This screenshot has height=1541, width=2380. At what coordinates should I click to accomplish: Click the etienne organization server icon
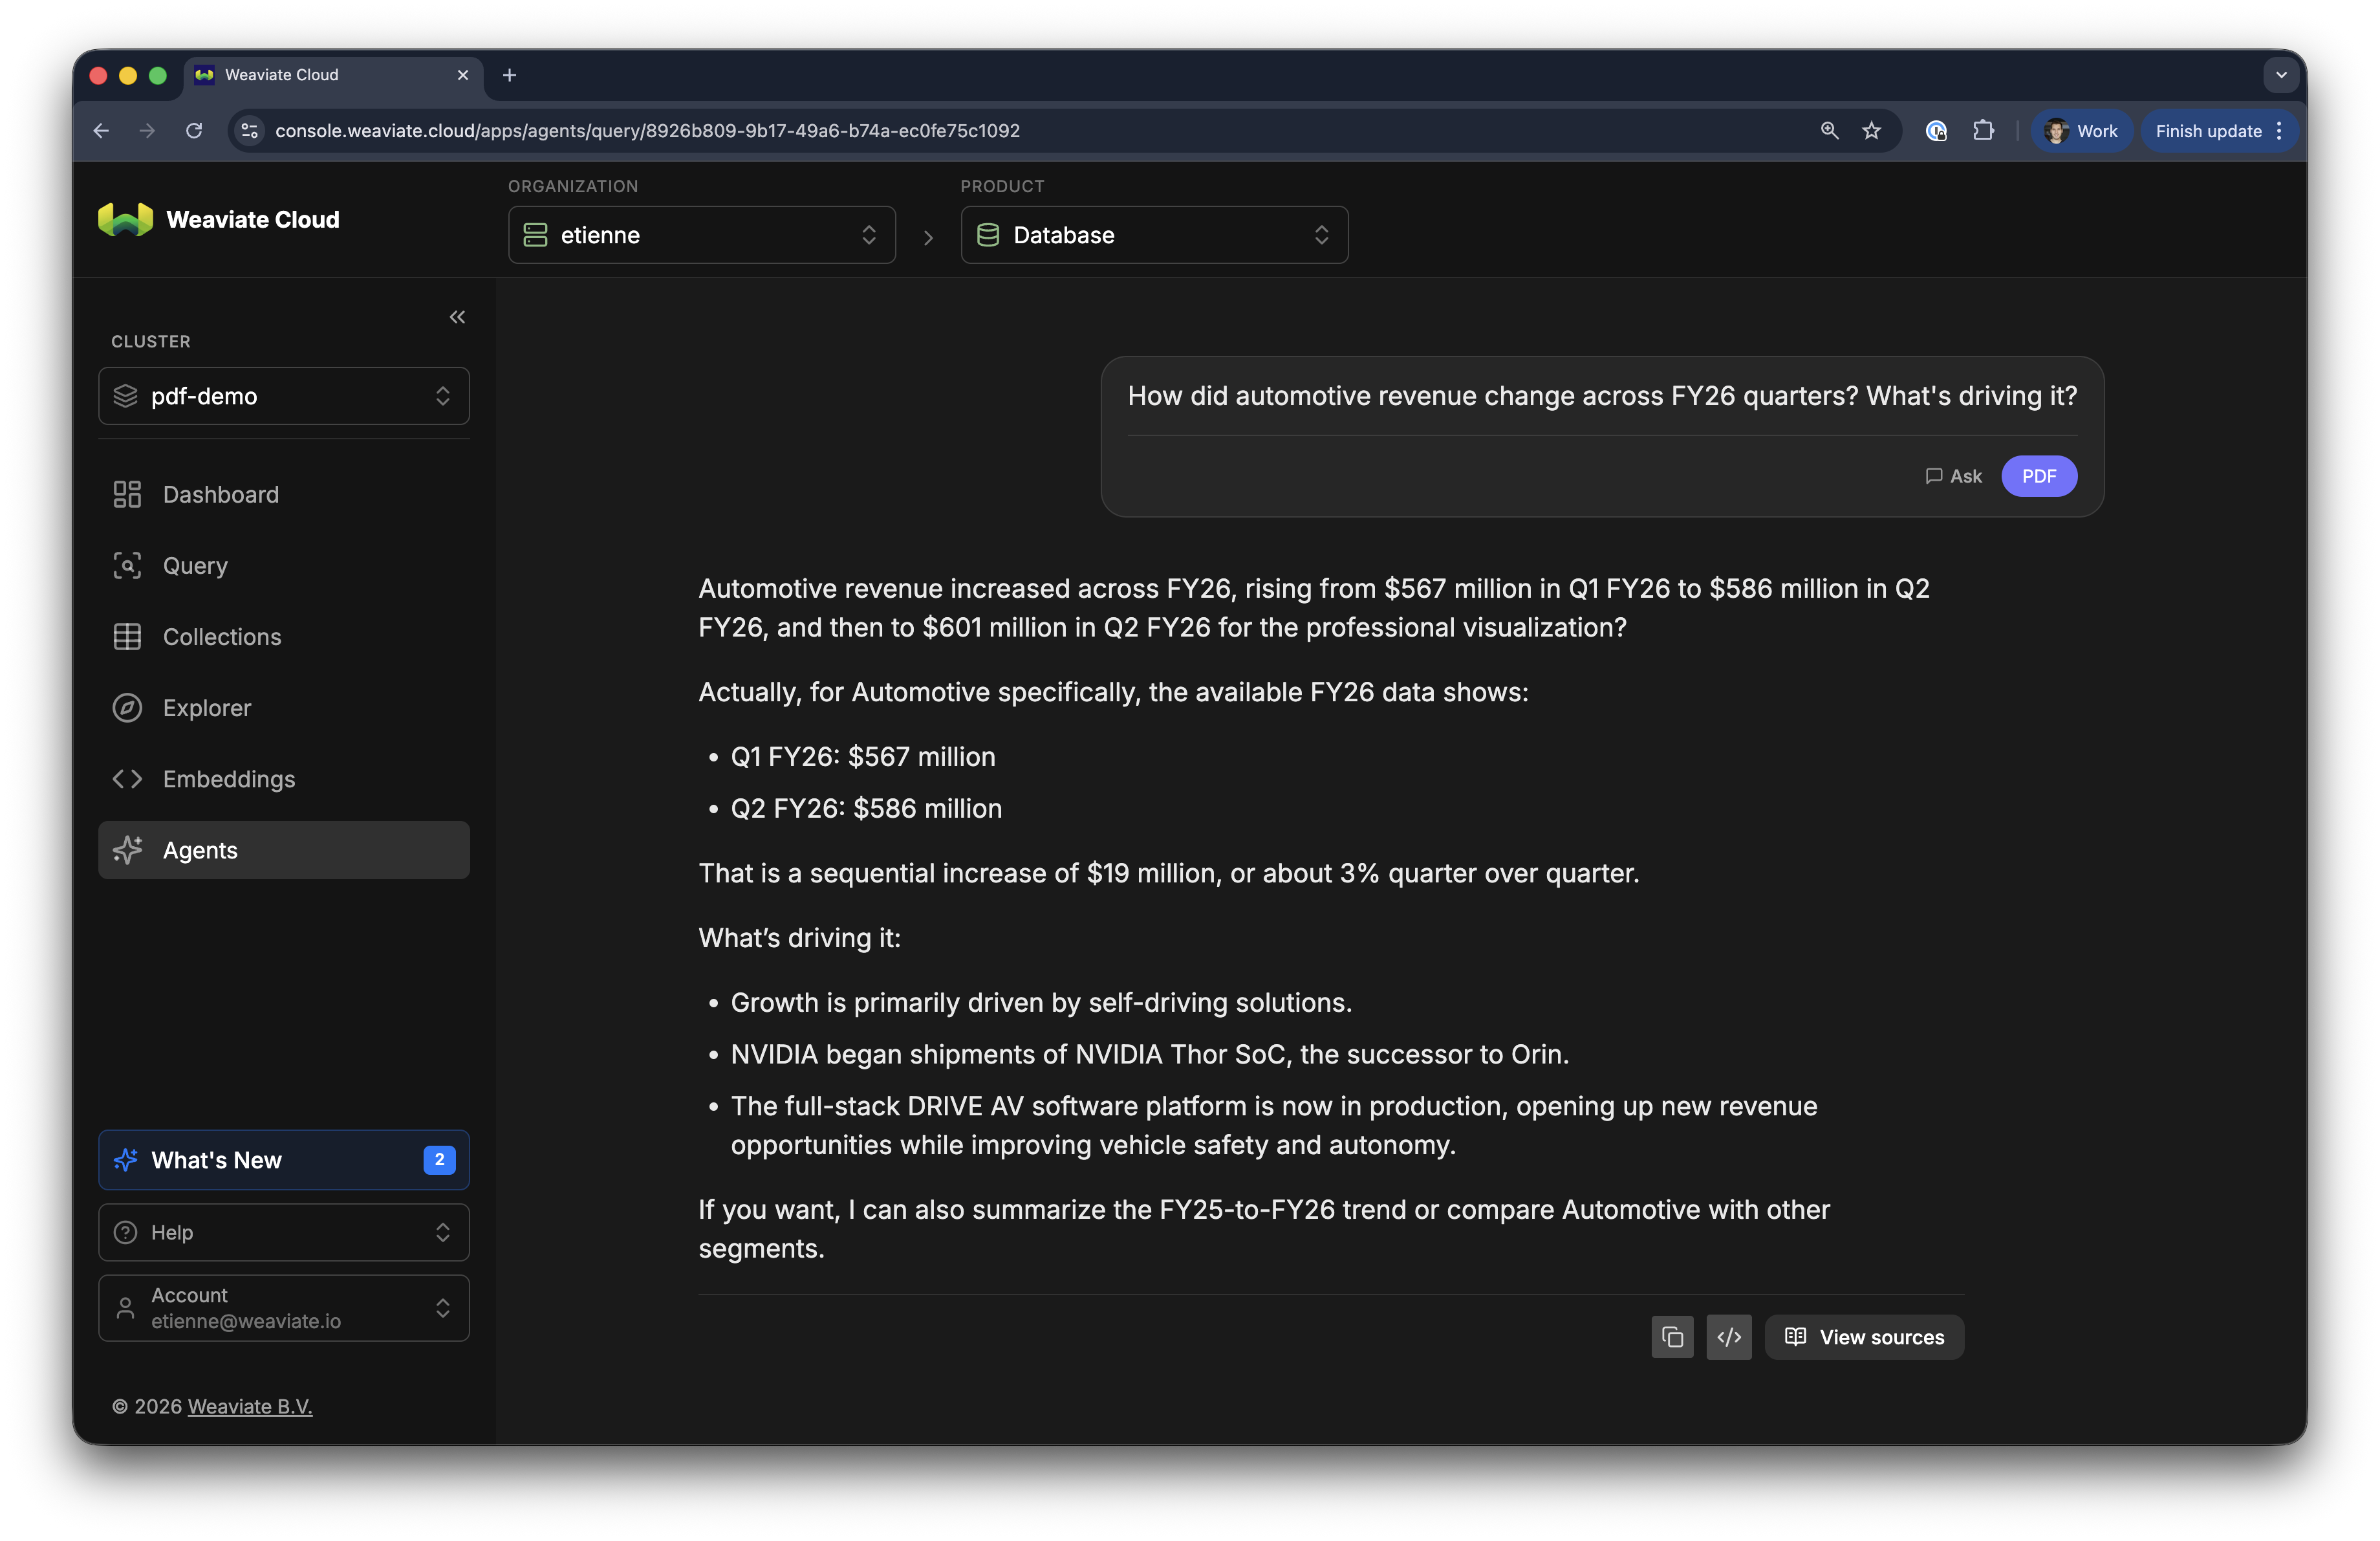pos(535,235)
